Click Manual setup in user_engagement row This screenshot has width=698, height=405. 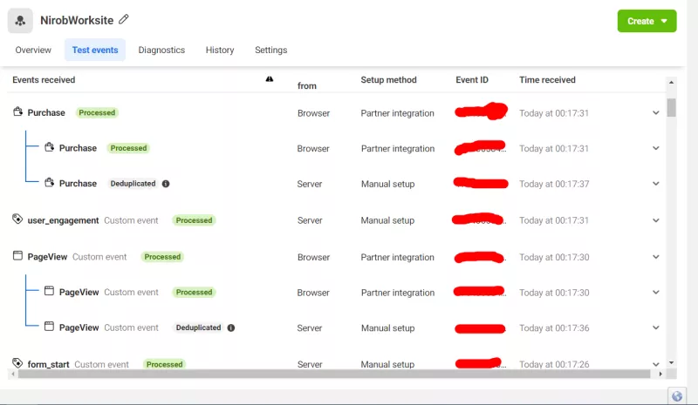click(387, 220)
